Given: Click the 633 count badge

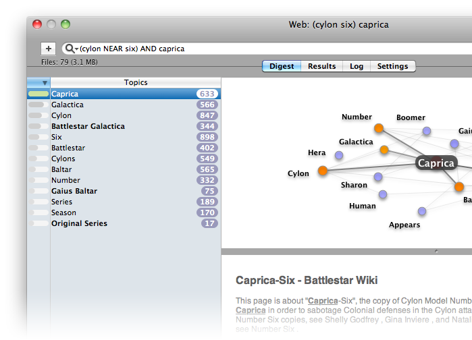Looking at the screenshot, I should 207,94.
